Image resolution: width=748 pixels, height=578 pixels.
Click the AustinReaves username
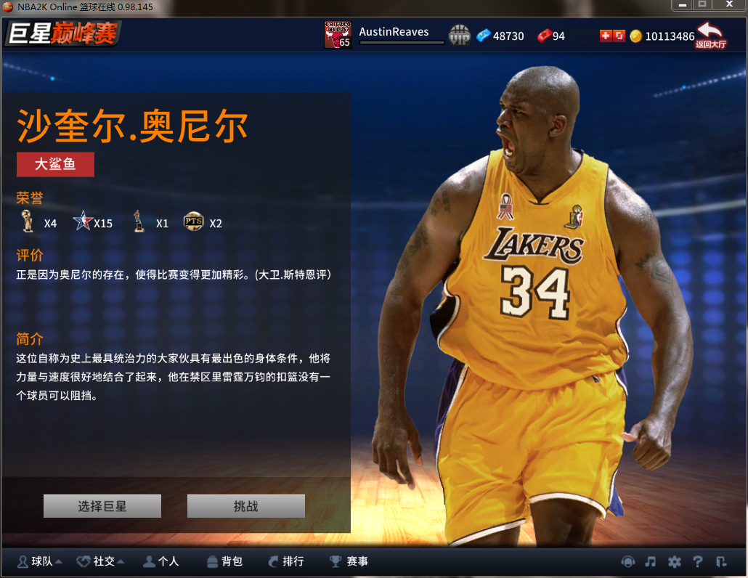[x=394, y=32]
